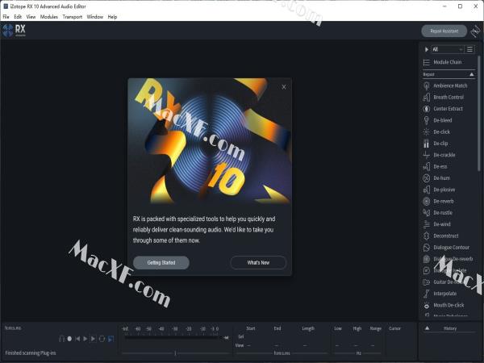Viewport: 484px width, 363px height.
Task: Click the slider below the level meter
Action: pos(176,353)
